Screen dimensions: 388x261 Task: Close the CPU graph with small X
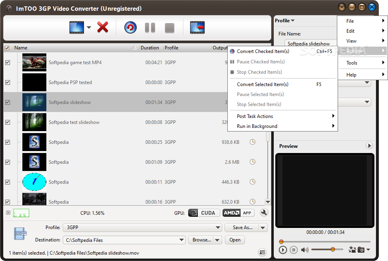tap(8, 213)
